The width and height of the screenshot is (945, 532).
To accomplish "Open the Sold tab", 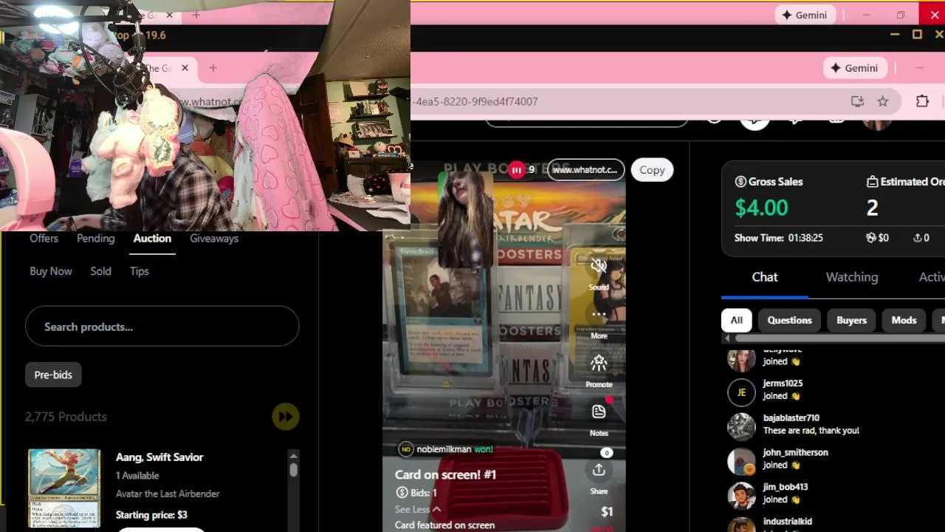I will pos(100,271).
